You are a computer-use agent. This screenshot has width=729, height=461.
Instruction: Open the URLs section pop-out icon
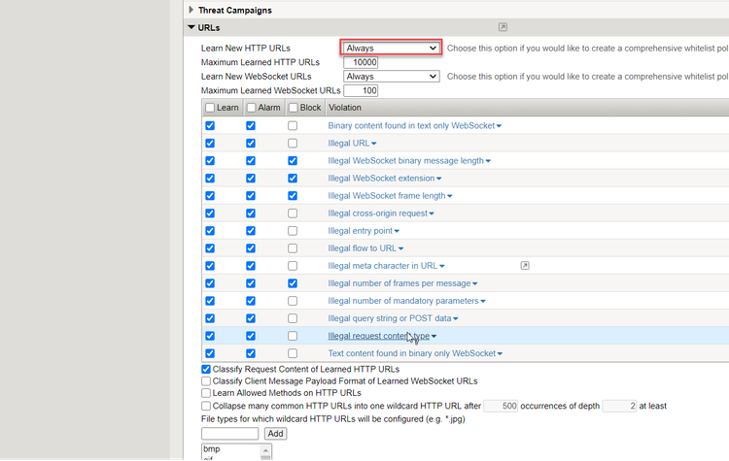tap(503, 27)
